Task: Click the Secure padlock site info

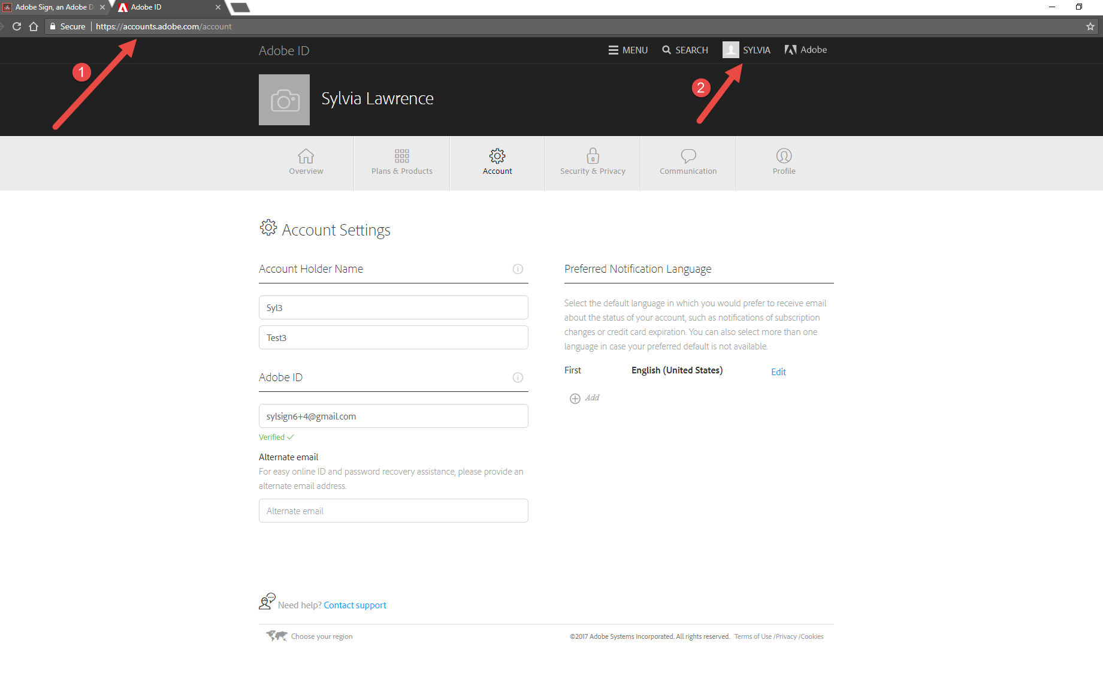Action: click(67, 26)
